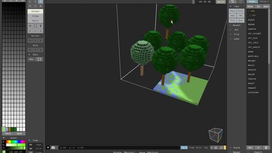The image size is (272, 153).
Task: Click the Save model button
Action: (x=250, y=6)
